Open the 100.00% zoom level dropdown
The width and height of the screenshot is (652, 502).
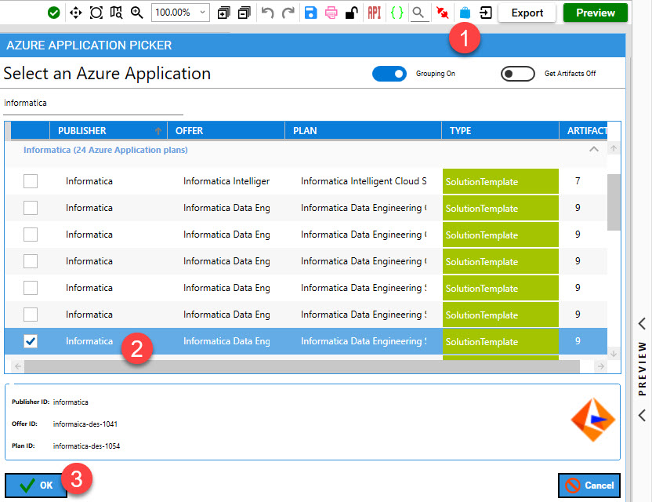tap(180, 13)
